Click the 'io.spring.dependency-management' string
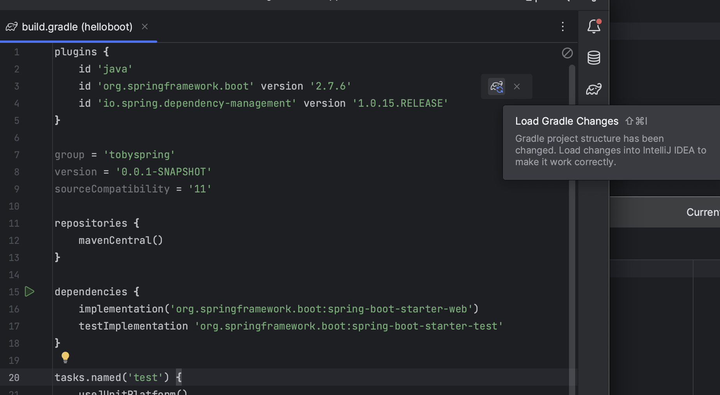Screen dimensions: 720x395 click(197, 103)
